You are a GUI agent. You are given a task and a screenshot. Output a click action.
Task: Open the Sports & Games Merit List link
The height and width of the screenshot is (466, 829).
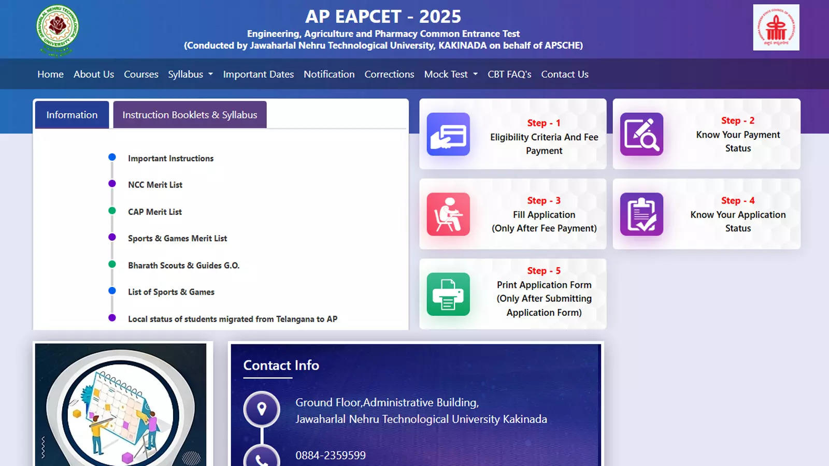178,238
